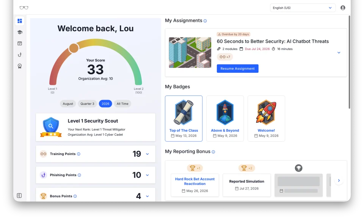Click the 'Due Jul 24, 2026' text
364x219 pixels.
[x=257, y=49]
